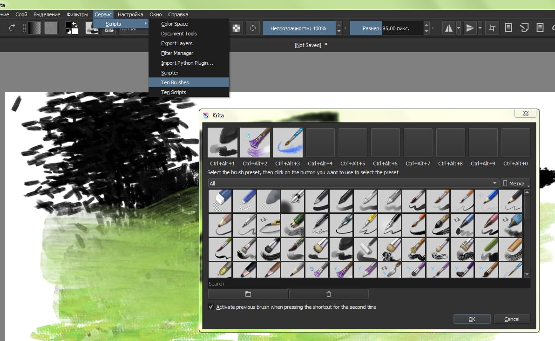Toggle activate previous brush checkbox
Viewport: 555px width, 341px height.
tap(211, 307)
